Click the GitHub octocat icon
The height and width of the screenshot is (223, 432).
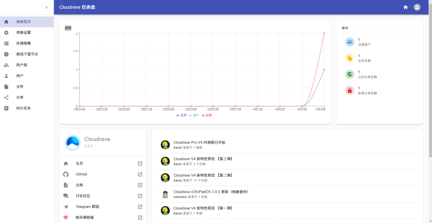coord(65,174)
